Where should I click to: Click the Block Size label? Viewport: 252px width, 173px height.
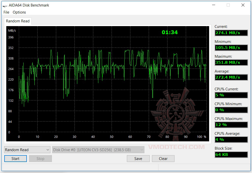(x=223, y=148)
